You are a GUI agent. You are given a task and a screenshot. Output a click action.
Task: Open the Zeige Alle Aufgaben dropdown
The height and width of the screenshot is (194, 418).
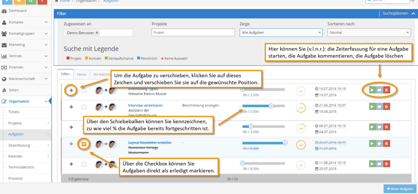[x=281, y=33]
